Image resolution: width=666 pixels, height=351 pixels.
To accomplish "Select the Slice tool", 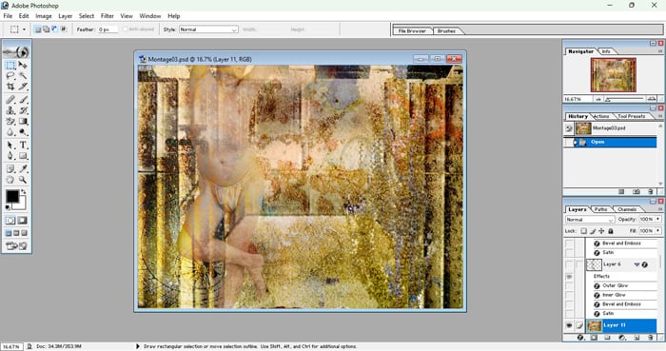I will pos(23,87).
